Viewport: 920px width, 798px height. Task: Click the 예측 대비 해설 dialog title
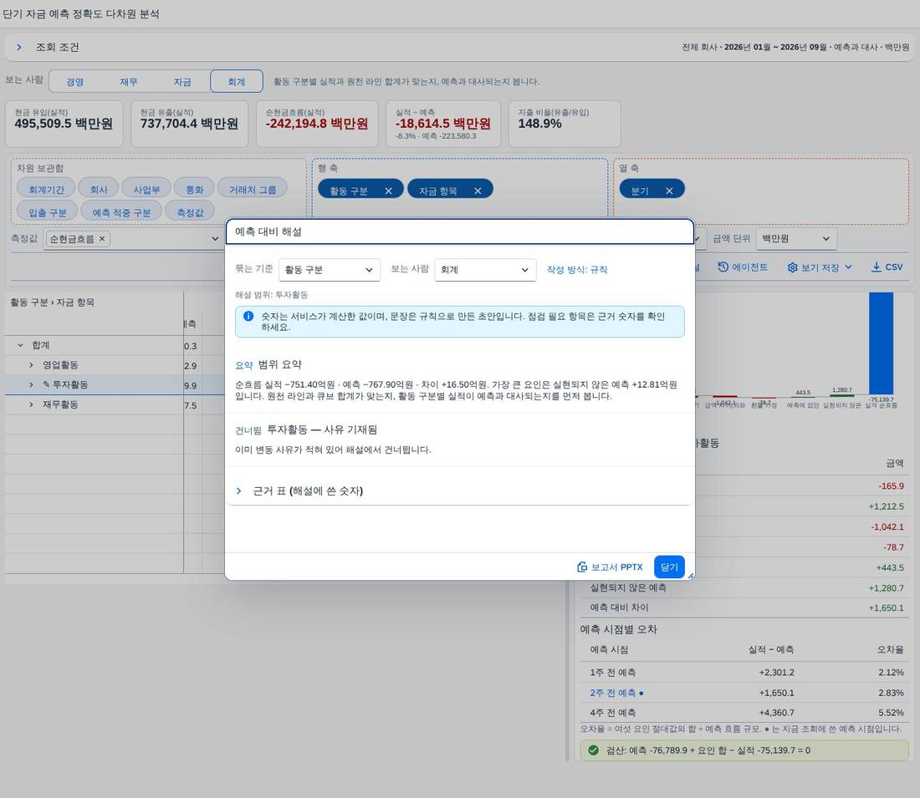click(268, 231)
